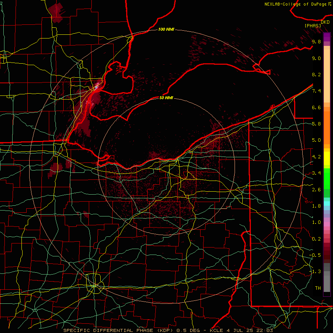Select the bright orange segment of color bar
Viewport: 333px width, 333px height.
tap(327, 128)
